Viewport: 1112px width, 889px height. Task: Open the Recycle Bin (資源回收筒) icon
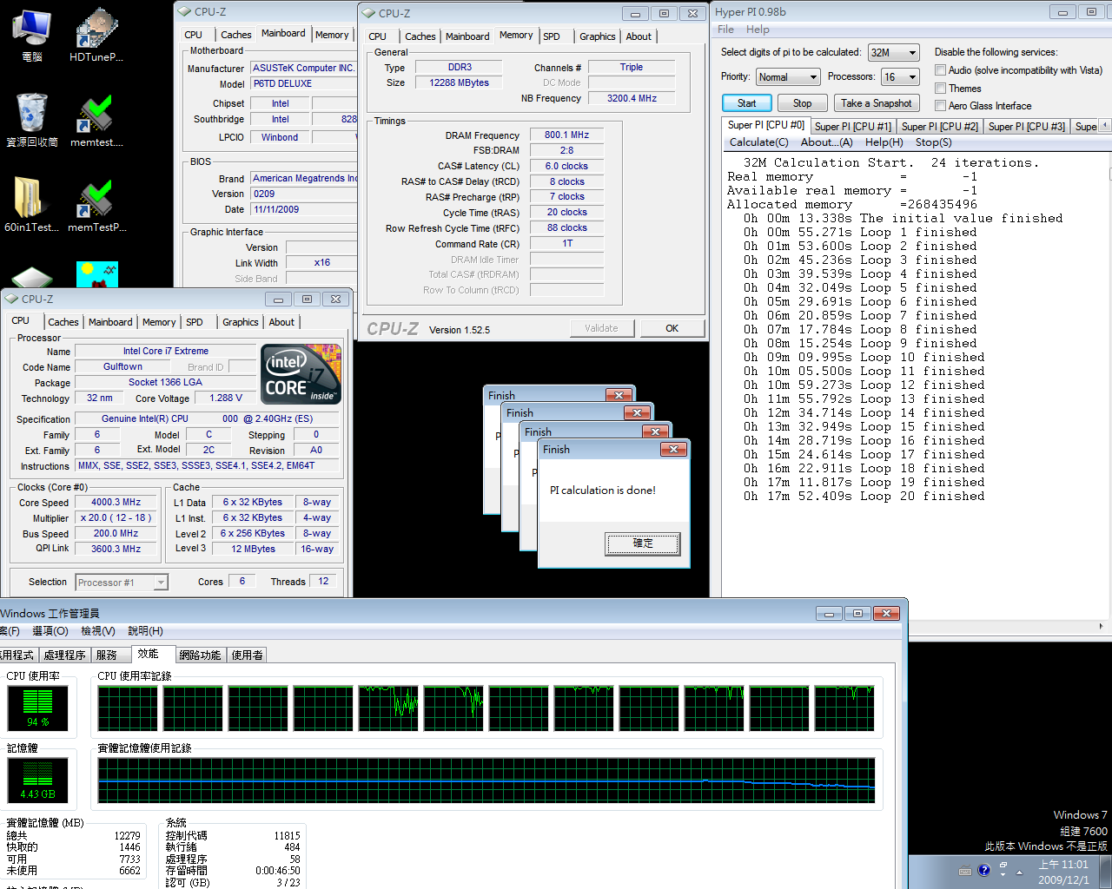pyautogui.click(x=32, y=120)
